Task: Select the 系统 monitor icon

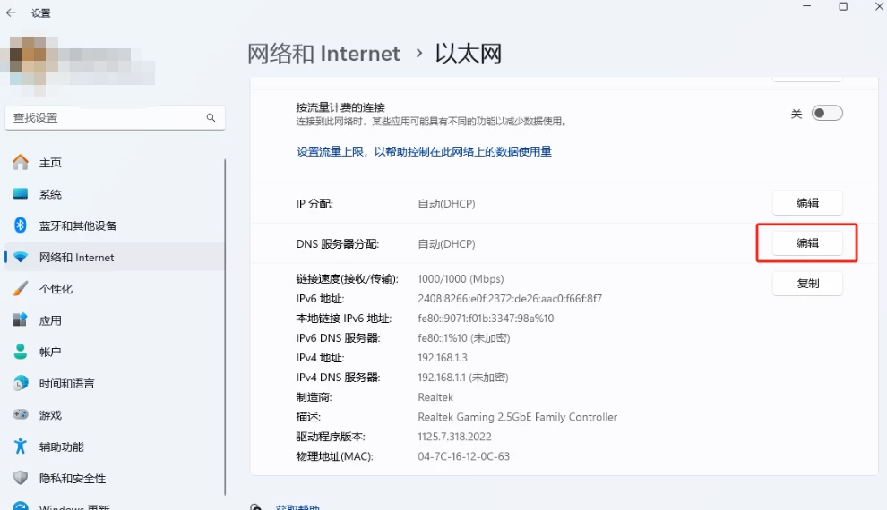Action: pyautogui.click(x=21, y=194)
